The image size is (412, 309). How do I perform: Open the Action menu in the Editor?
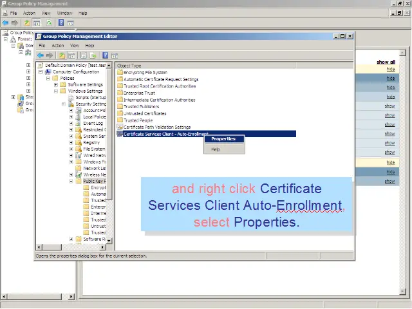[58, 46]
